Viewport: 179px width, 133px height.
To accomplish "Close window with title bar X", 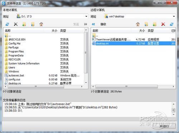I will pos(171,2).
